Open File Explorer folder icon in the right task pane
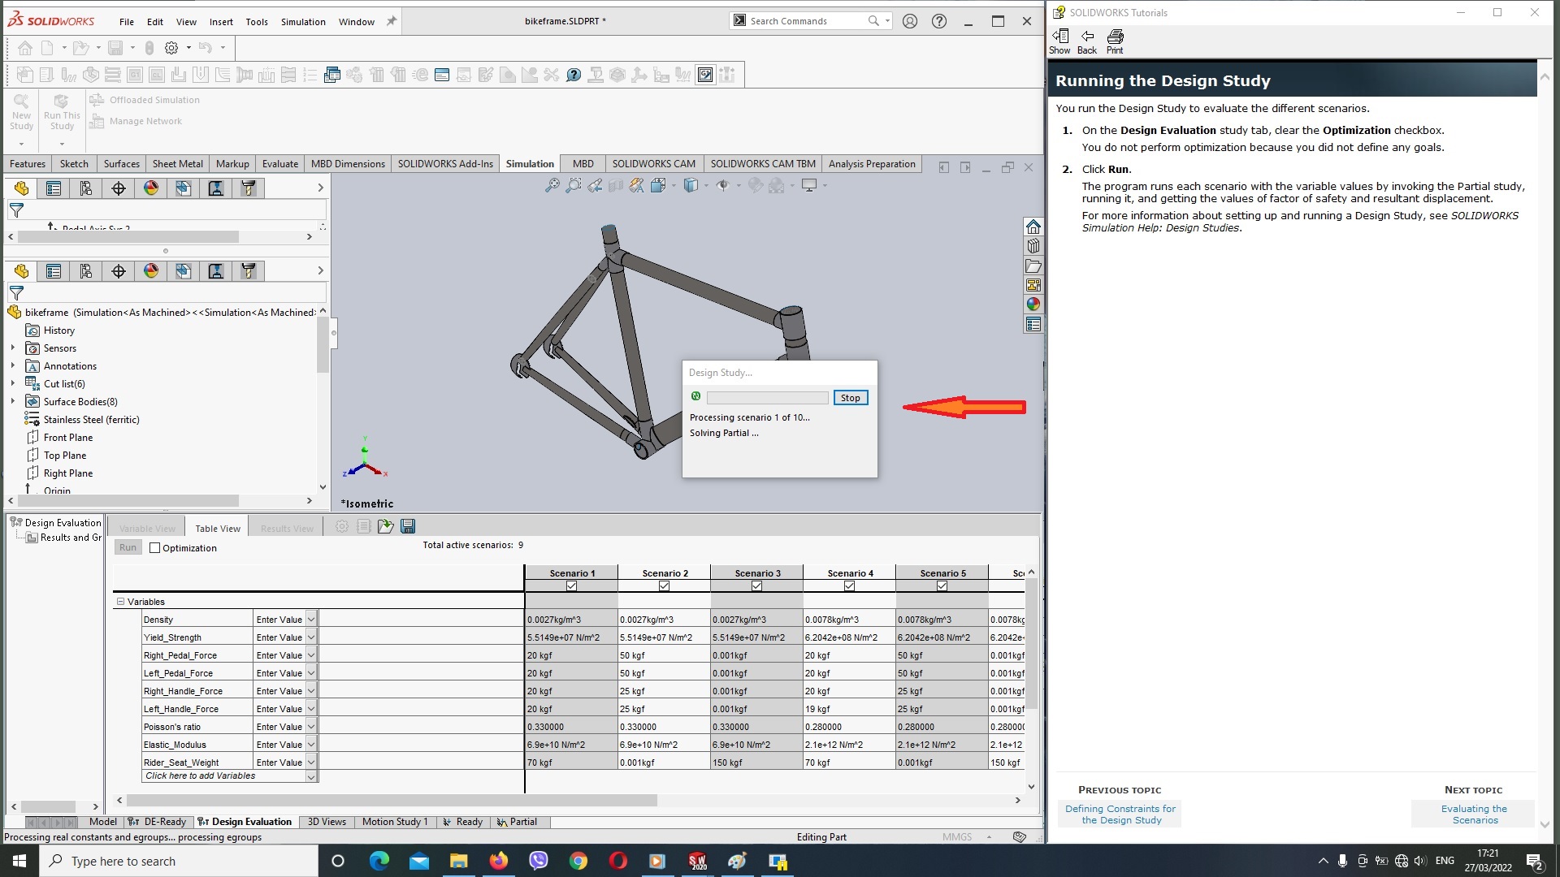 1033,266
